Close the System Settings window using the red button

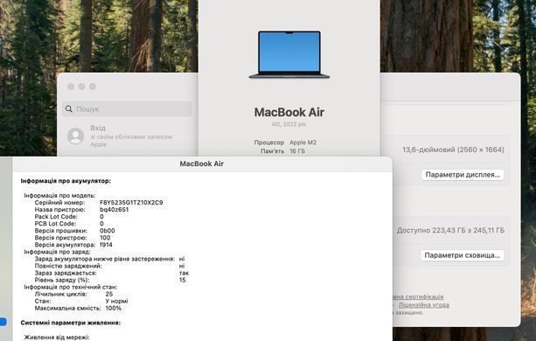[71, 87]
